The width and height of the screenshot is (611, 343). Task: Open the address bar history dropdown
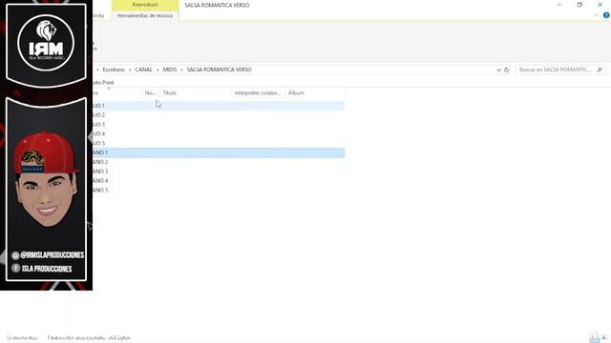coord(498,70)
